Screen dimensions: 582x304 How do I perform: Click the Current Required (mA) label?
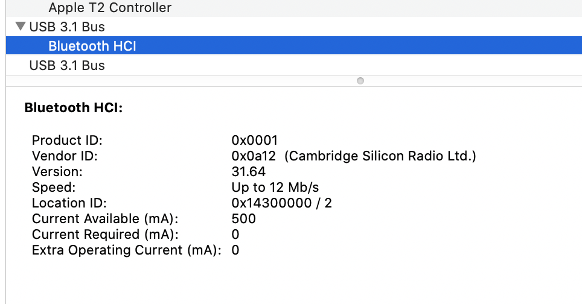click(105, 235)
